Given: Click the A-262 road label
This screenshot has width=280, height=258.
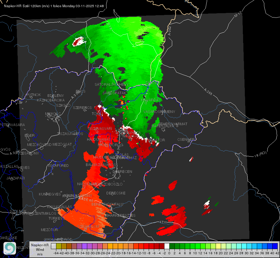Looking at the screenshot, I should (170, 31).
